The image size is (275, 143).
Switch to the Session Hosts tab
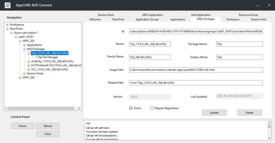[106, 15]
